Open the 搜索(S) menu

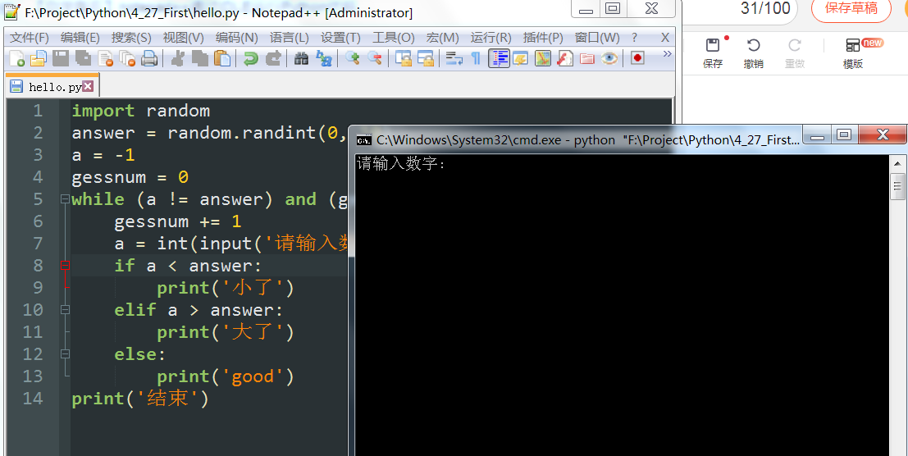[131, 39]
